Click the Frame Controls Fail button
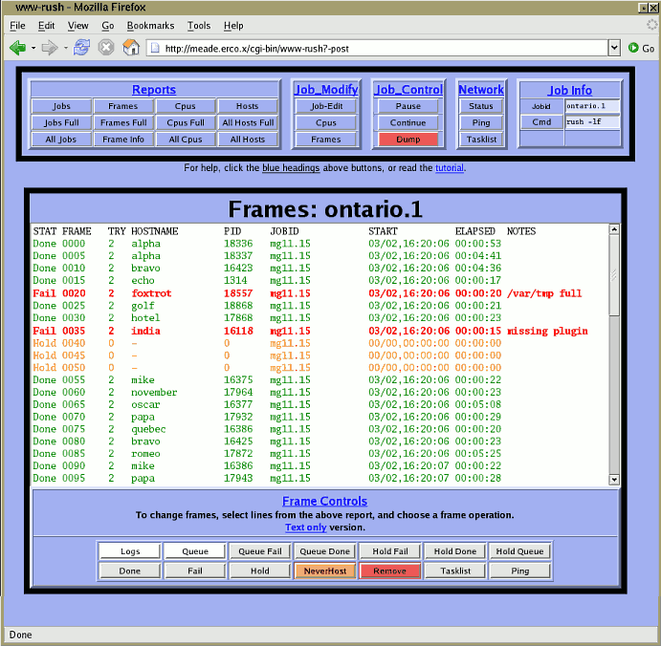Image resolution: width=661 pixels, height=646 pixels. [x=195, y=571]
